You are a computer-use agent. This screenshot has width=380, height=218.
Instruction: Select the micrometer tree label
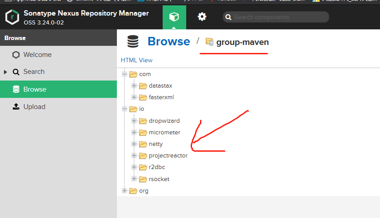164,133
